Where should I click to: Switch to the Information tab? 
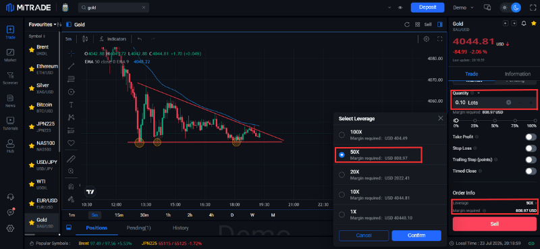click(517, 74)
